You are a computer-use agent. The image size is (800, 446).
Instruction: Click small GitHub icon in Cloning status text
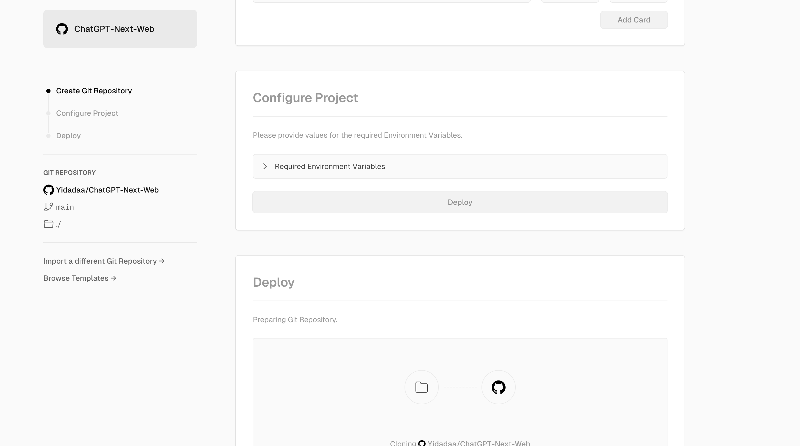point(422,443)
